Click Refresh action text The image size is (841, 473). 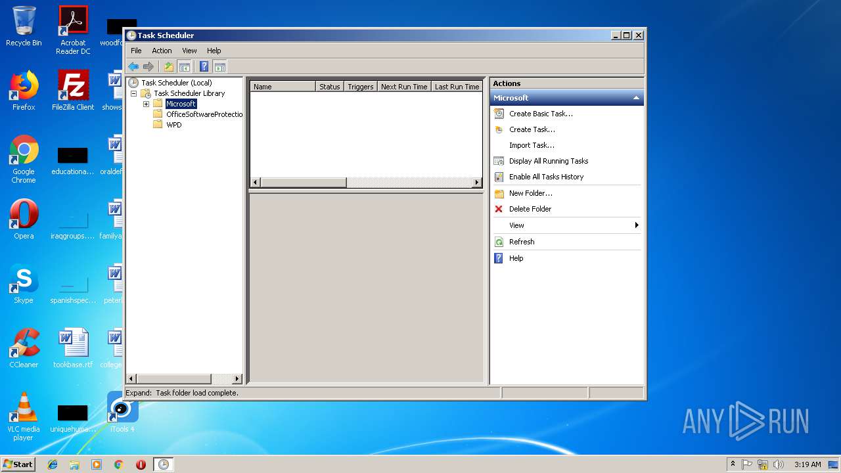[522, 242]
